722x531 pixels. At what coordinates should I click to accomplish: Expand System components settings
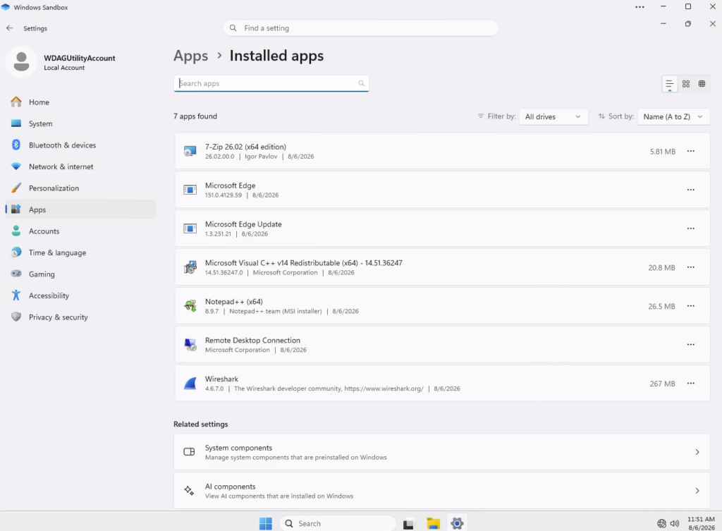pos(442,452)
